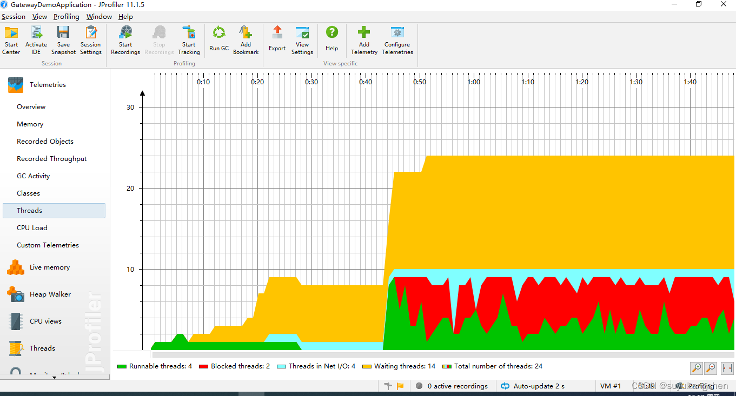
Task: Click 'Blocked threads: 2' legend label
Action: tap(240, 366)
